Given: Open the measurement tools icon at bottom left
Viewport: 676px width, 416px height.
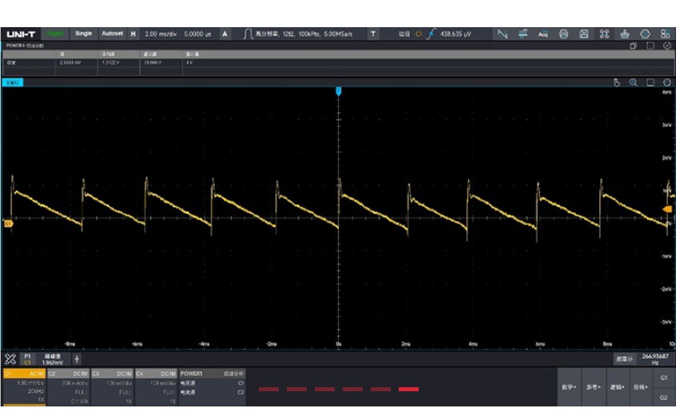Looking at the screenshot, I should [x=10, y=359].
